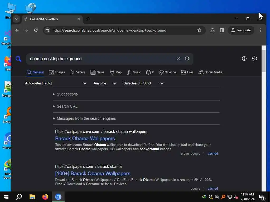The image size is (270, 202).
Task: Open SearXNG preferences gear icon
Action: (254, 59)
